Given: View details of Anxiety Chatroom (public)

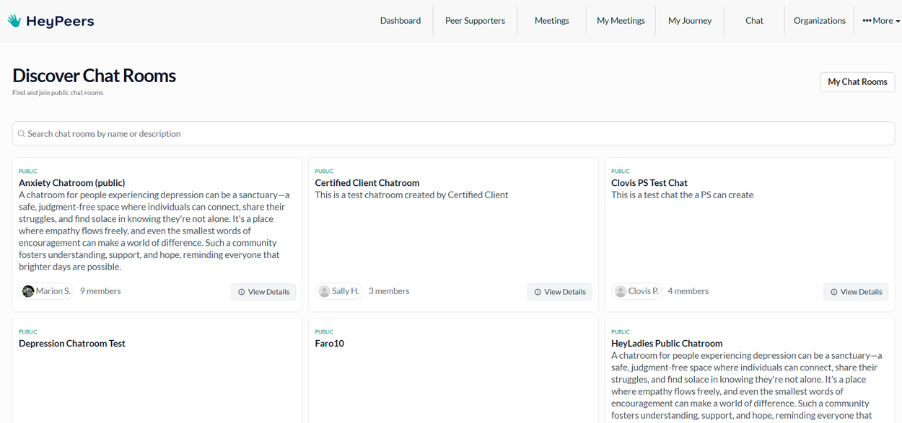Looking at the screenshot, I should click(x=263, y=292).
